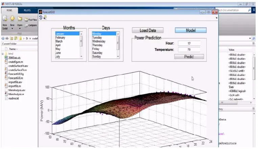This screenshot has height=149, width=258.
Task: Click the Value column header in Workspace
Action: pos(232,50)
